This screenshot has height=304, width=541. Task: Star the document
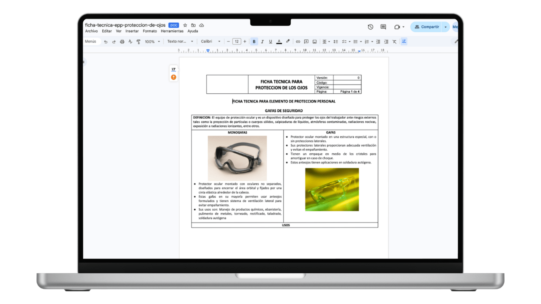(x=185, y=25)
